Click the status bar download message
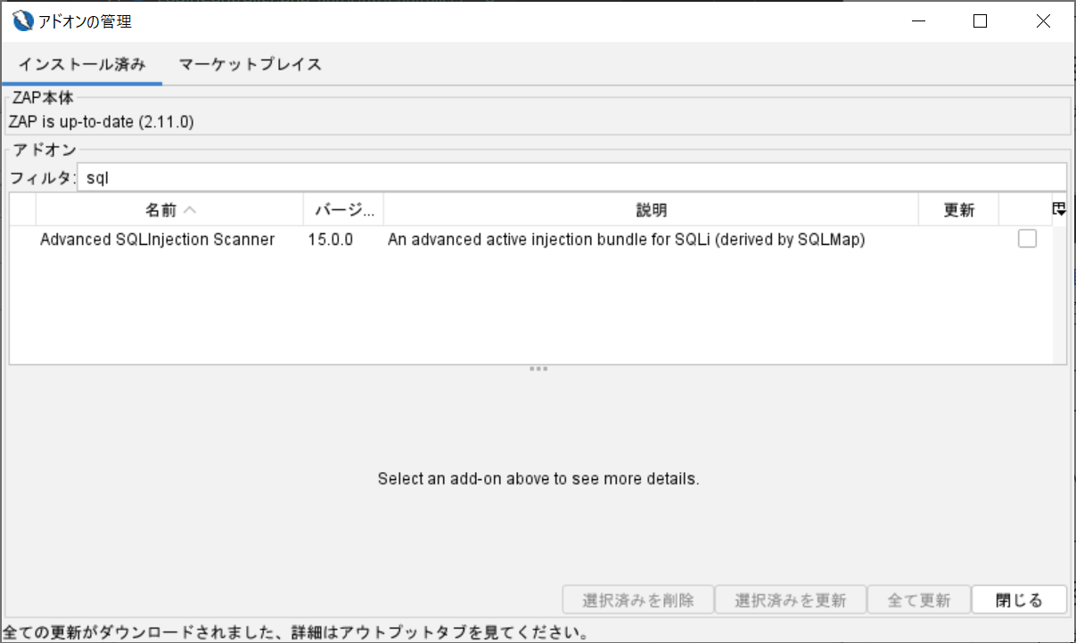 coord(295,634)
